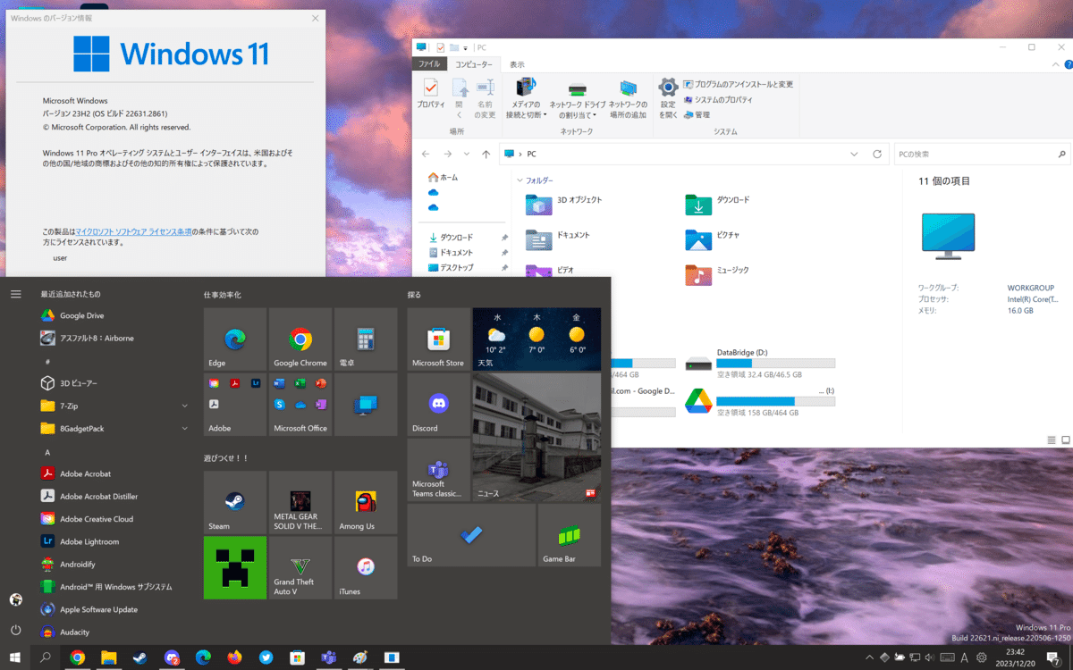Select the コンピューター ribbon tab

474,64
